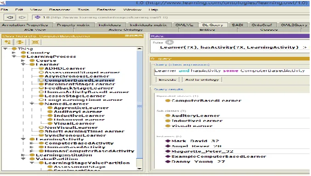Click the ontology address field
The width and height of the screenshot is (311, 176).
(x=171, y=17)
